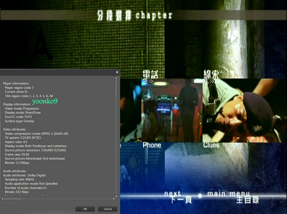Image resolution: width=287 pixels, height=214 pixels.
Task: Click the 'Display information:' heading
Action: (17, 104)
